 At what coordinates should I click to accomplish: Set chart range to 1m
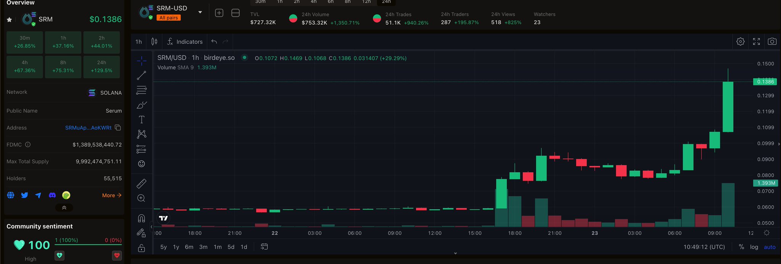(218, 247)
